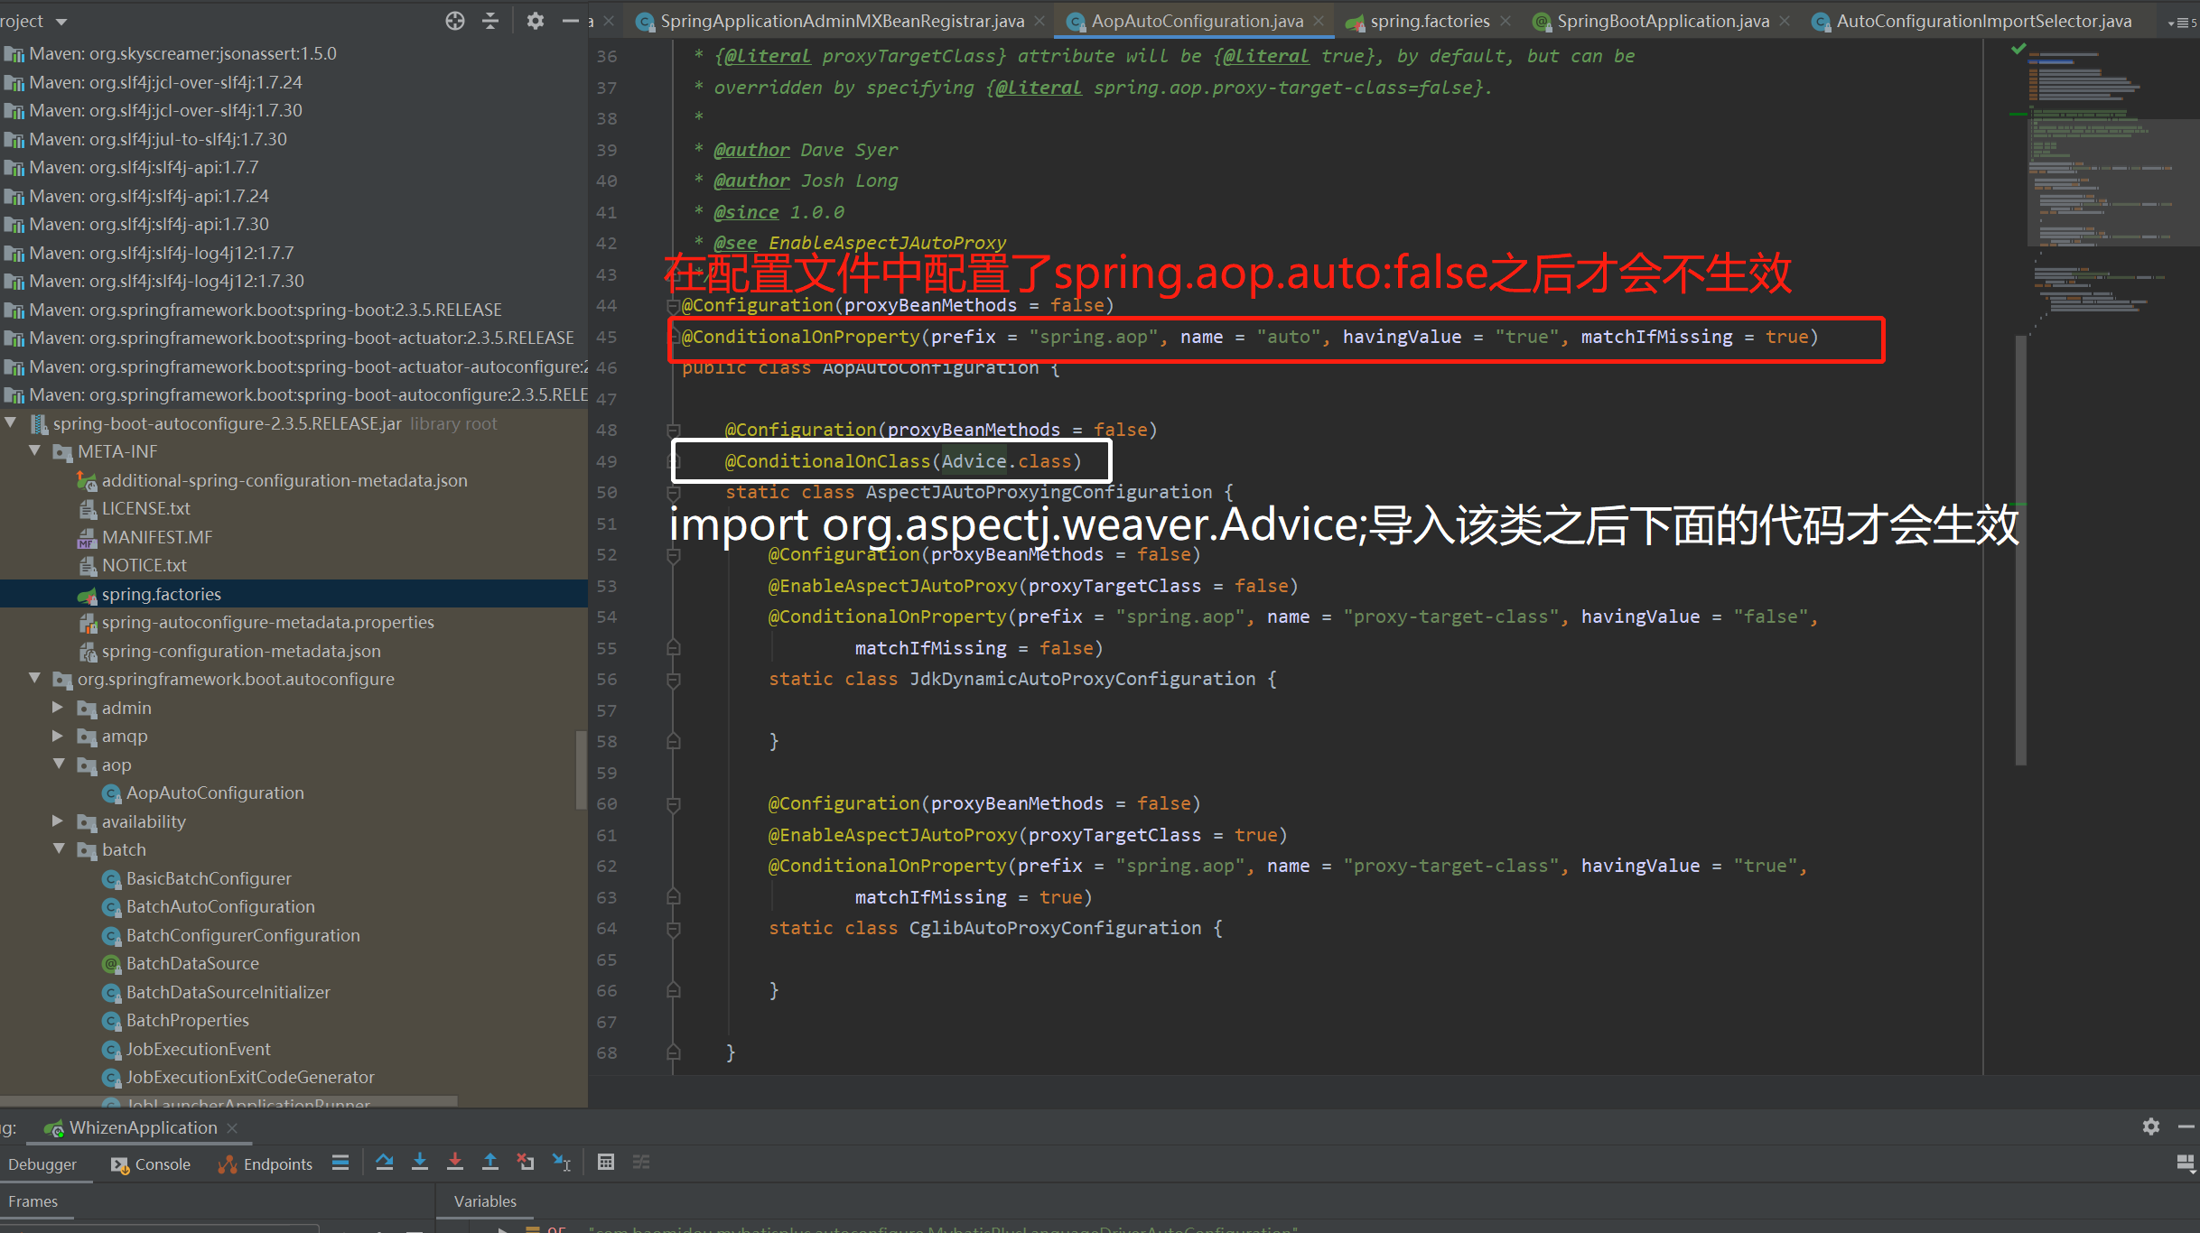Screen dimensions: 2200x1233
Task: Collapse org.springframework.boot.autoconfigure package
Action: coord(35,678)
